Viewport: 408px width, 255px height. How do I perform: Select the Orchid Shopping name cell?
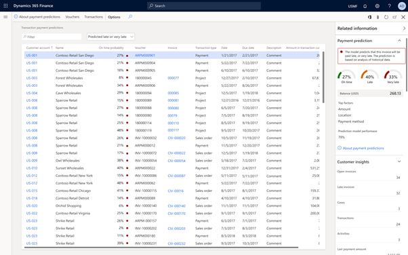coord(68,205)
